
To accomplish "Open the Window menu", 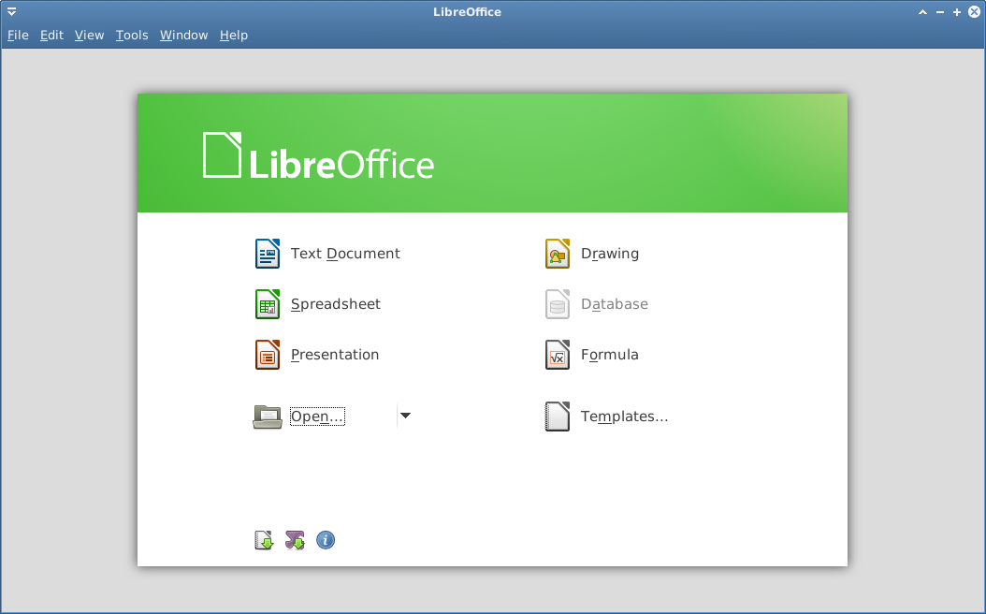I will click(x=183, y=36).
